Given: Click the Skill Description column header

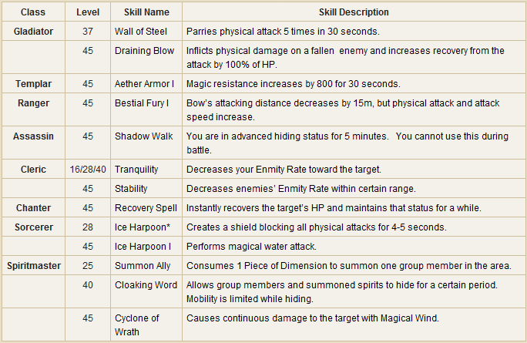Looking at the screenshot, I should [354, 12].
